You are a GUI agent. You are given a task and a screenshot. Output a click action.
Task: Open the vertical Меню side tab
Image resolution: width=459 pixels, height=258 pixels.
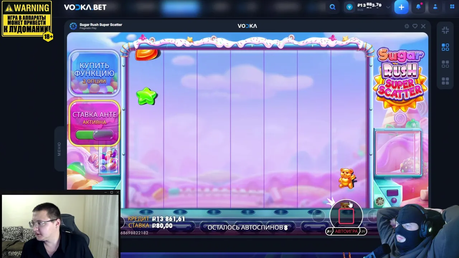[59, 149]
